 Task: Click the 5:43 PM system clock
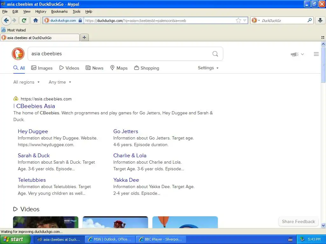[314, 239]
